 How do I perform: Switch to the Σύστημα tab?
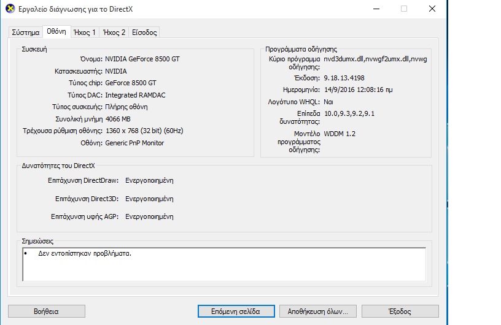coord(25,32)
